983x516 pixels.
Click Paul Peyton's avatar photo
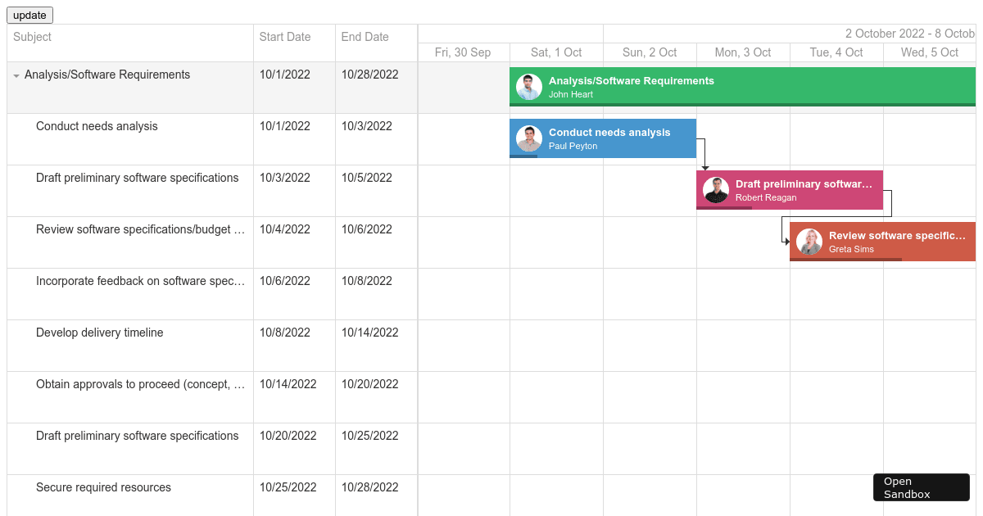point(528,138)
